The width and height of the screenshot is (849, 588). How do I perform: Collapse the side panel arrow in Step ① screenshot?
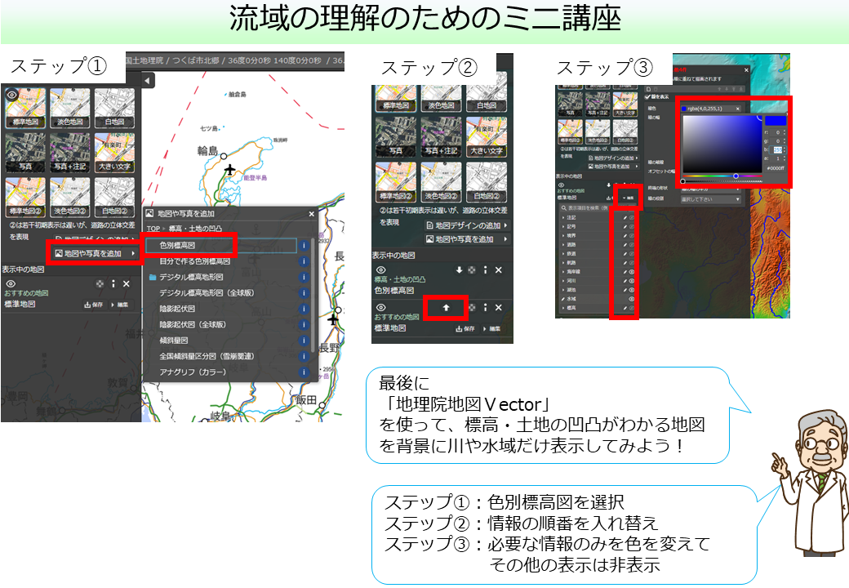[x=148, y=81]
